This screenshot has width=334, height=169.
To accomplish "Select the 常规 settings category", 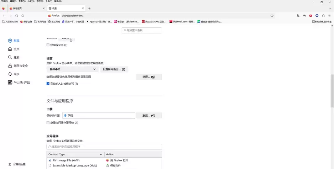I will click(14, 41).
